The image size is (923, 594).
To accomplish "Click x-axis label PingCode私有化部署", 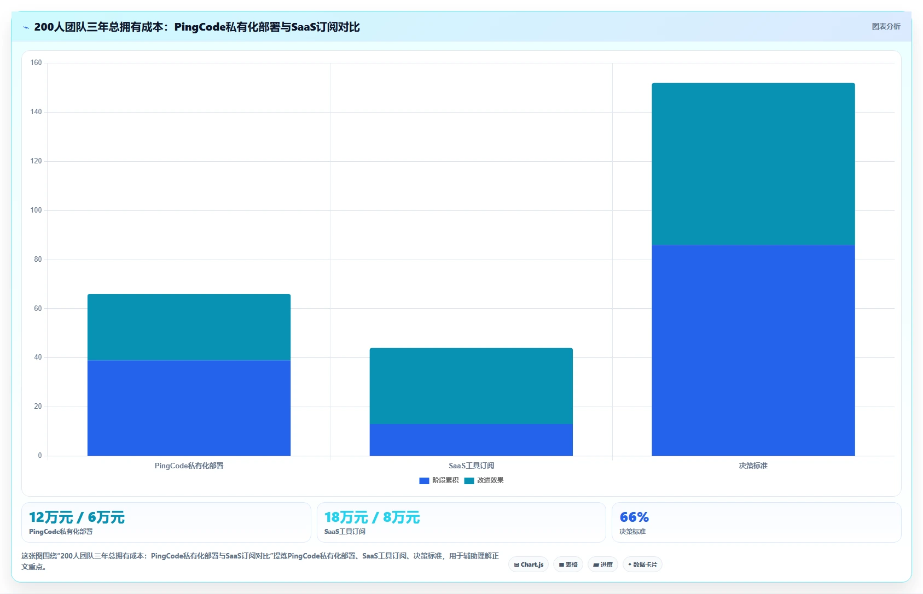I will (x=189, y=466).
